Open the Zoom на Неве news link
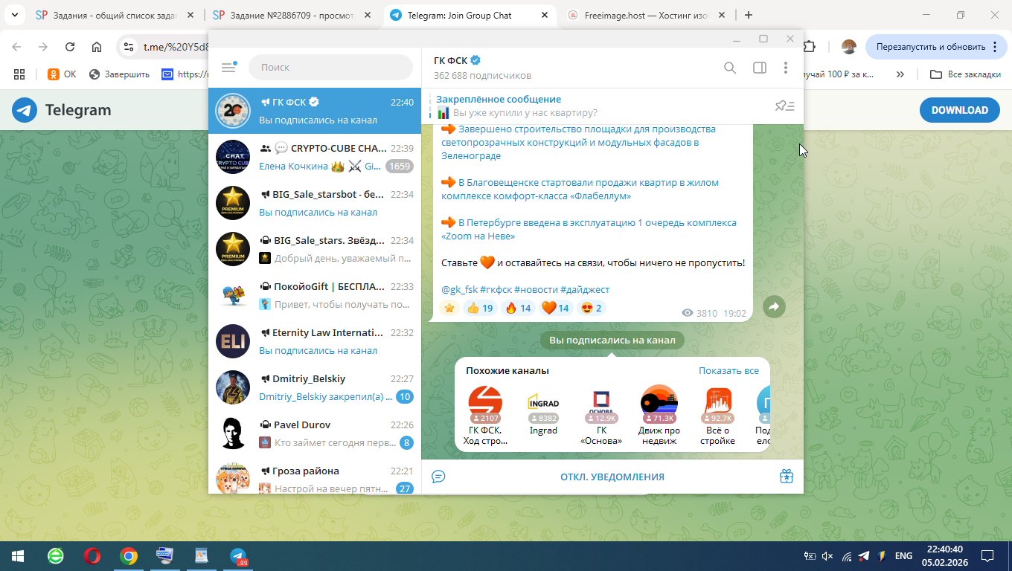This screenshot has height=571, width=1012. (589, 229)
